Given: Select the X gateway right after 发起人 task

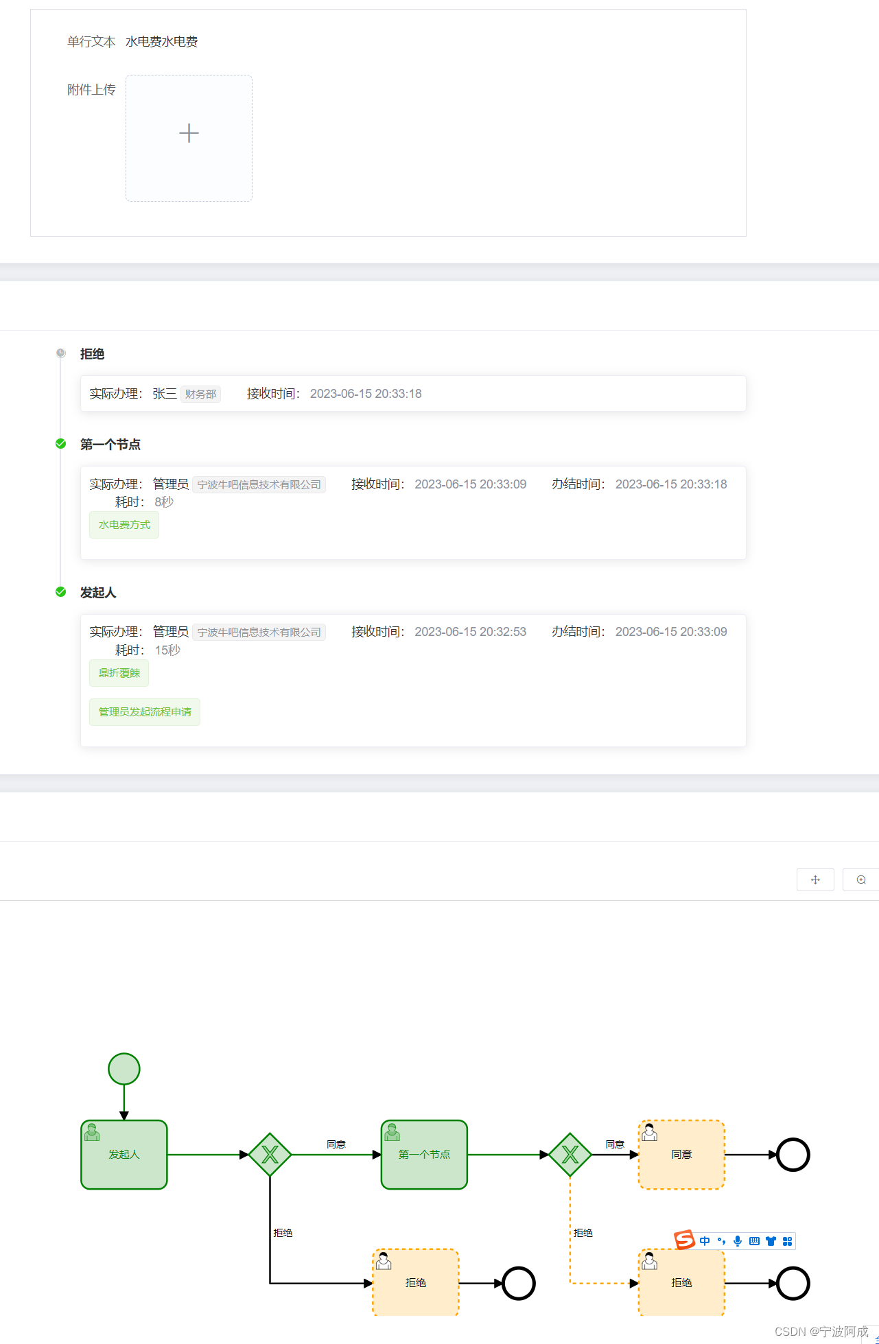Looking at the screenshot, I should tap(270, 1155).
